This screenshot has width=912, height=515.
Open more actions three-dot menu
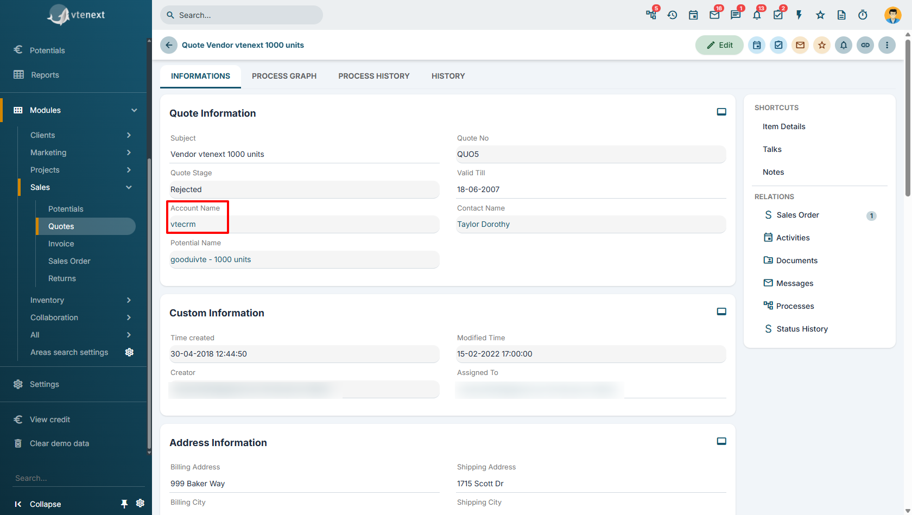[x=887, y=45]
